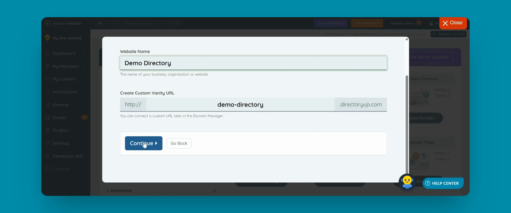Click the Collapse sidebar icon
This screenshot has height=213, width=511.
(x=48, y=169)
